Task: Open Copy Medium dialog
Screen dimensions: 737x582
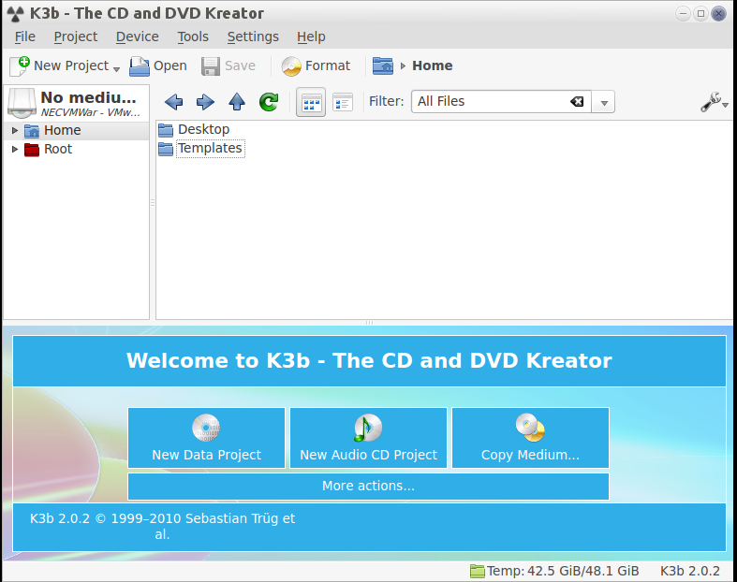Action: (530, 438)
